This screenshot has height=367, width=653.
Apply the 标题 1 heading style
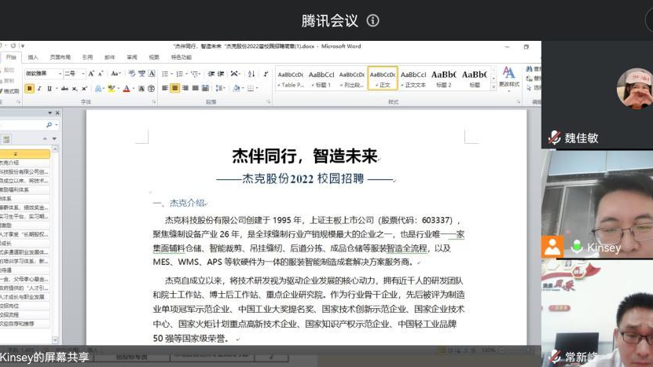pos(321,78)
